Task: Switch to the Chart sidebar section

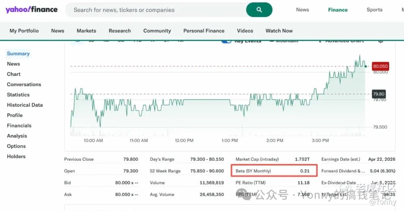Action: coord(13,74)
